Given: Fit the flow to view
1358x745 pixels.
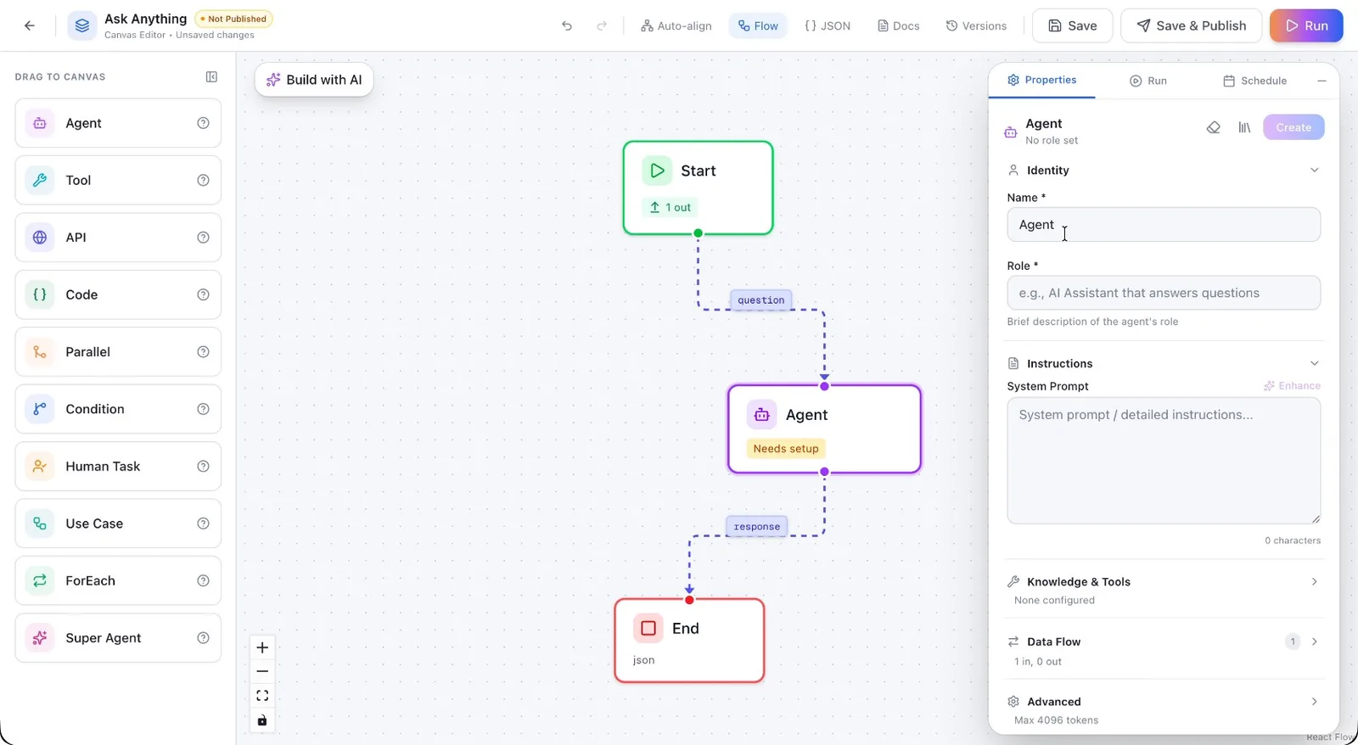Looking at the screenshot, I should point(262,696).
